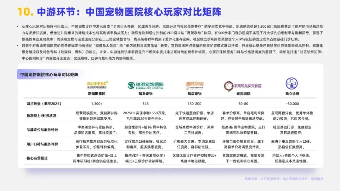Select the cell beginning '区域优质诊疗资产控股整合'
The height and width of the screenshot is (191, 340).
(x=194, y=158)
